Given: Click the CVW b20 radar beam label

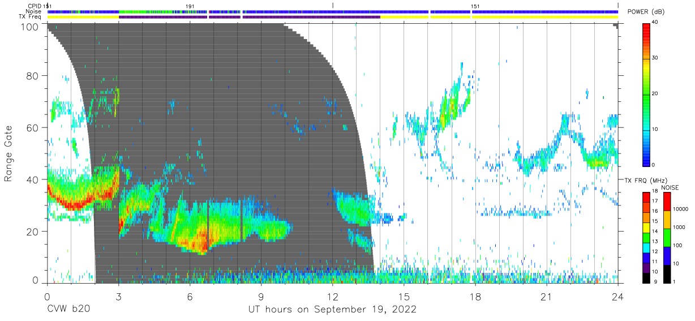Looking at the screenshot, I should [68, 310].
